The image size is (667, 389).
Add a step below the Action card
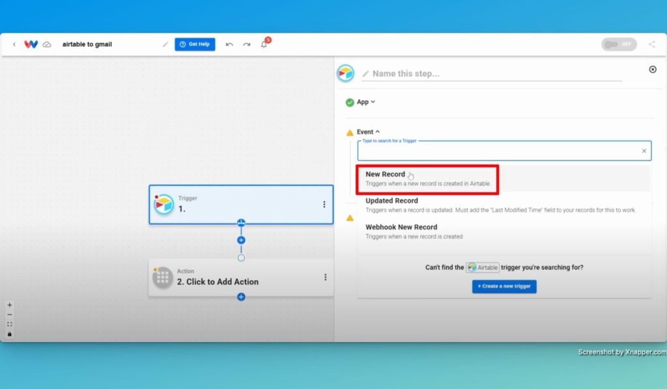coord(241,296)
